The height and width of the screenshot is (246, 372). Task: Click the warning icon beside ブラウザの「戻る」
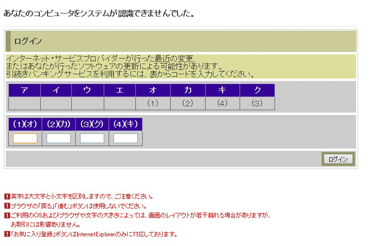(7, 206)
